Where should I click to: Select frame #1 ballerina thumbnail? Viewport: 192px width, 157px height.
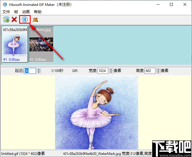coord(15,45)
